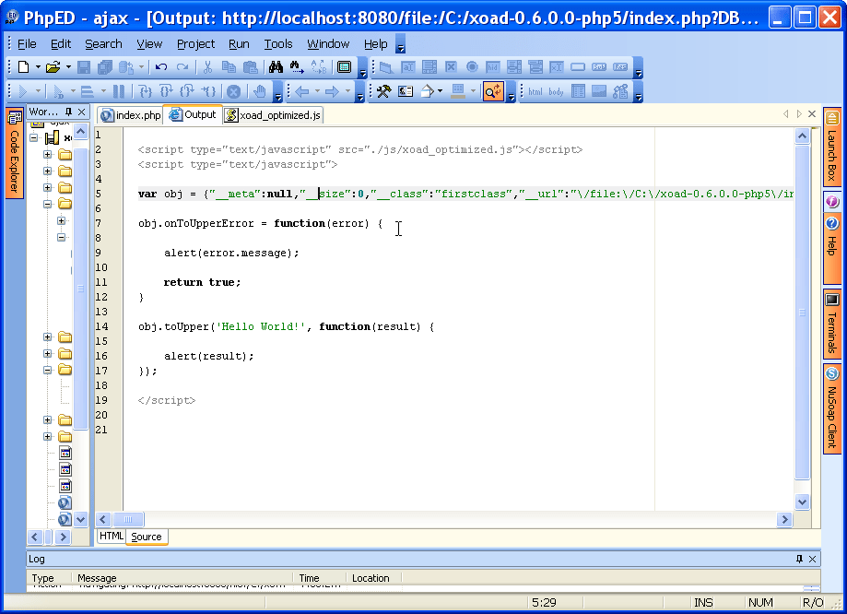This screenshot has height=614, width=847.
Task: Click the full screen monitor icon
Action: [344, 67]
